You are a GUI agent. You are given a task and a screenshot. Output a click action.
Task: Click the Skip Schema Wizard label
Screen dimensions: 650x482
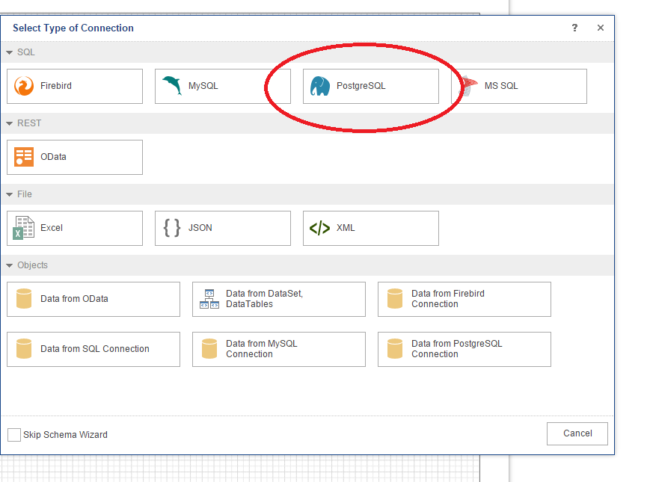point(65,435)
